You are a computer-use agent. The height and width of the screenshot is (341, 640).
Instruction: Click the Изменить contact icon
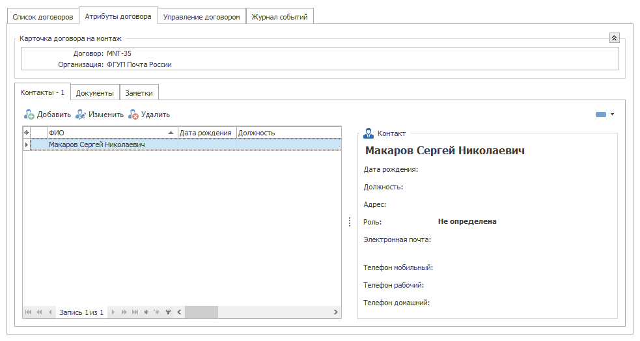tap(81, 115)
